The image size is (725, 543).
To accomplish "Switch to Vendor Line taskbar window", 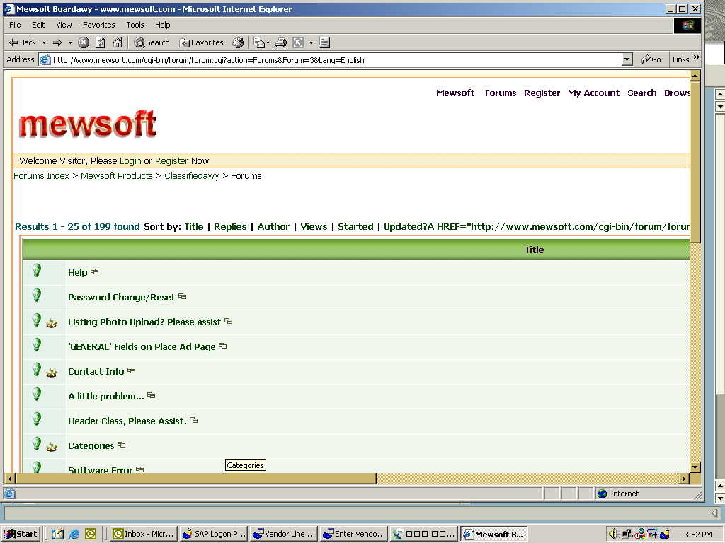I will (x=284, y=535).
